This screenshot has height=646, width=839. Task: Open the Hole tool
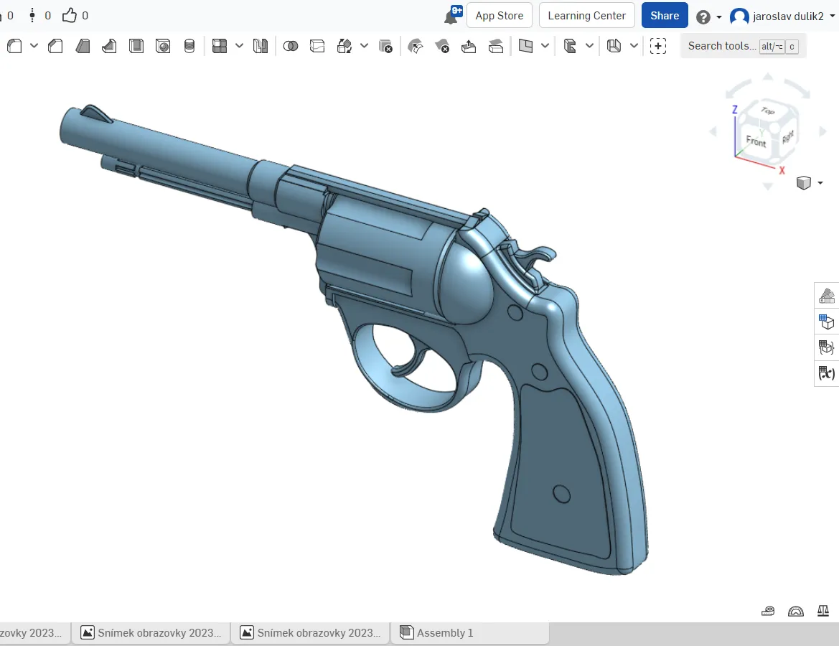click(x=163, y=45)
